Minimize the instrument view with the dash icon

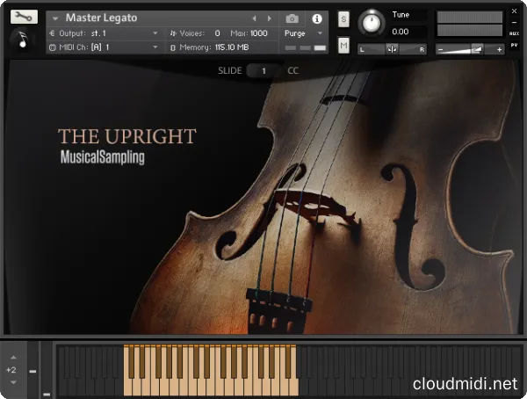[514, 22]
